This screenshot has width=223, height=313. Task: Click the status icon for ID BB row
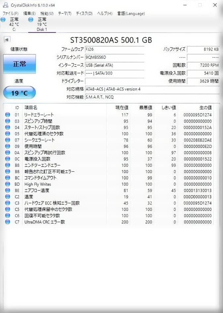(x=8, y=171)
